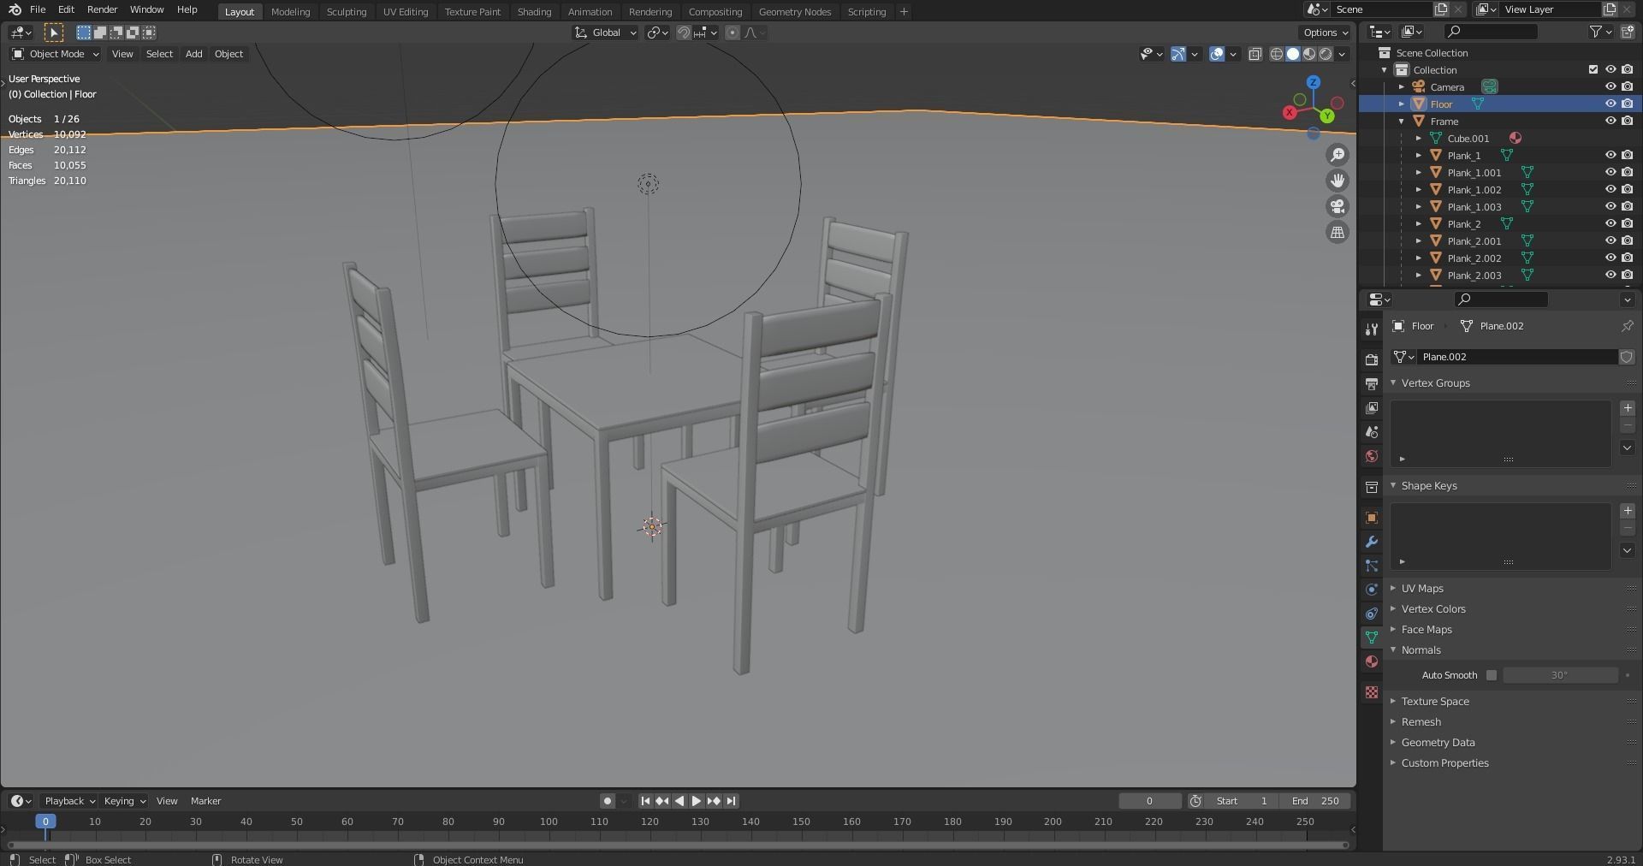1643x866 pixels.
Task: Add a new vertex group plus icon
Action: tap(1628, 408)
